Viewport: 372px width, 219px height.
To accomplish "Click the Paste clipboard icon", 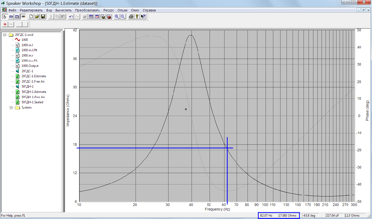I will point(63,16).
